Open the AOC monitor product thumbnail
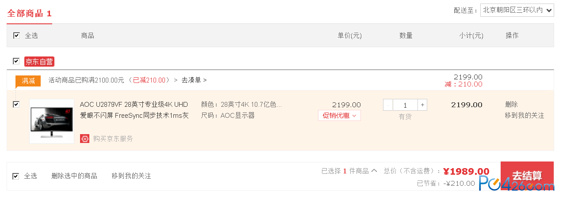The image size is (563, 199). tap(52, 121)
